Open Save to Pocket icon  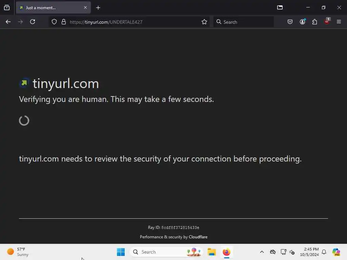(290, 22)
